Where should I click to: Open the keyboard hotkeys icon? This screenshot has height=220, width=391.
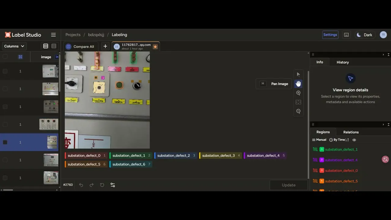346,35
